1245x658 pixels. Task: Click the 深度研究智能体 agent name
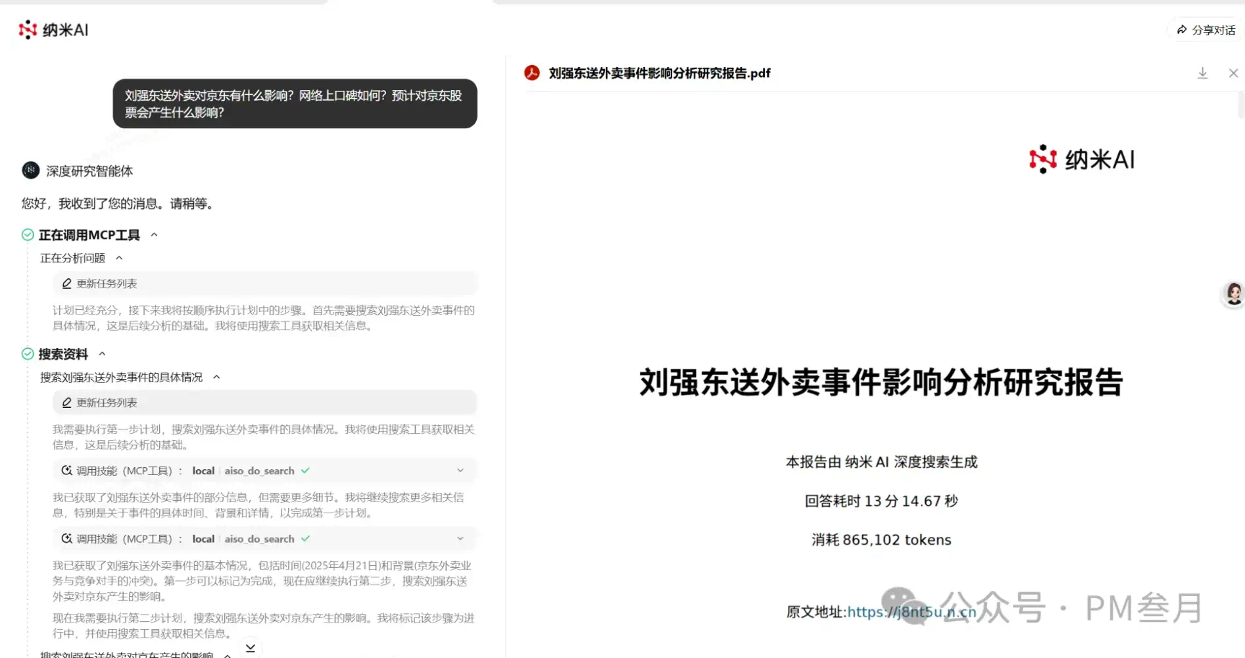point(89,171)
